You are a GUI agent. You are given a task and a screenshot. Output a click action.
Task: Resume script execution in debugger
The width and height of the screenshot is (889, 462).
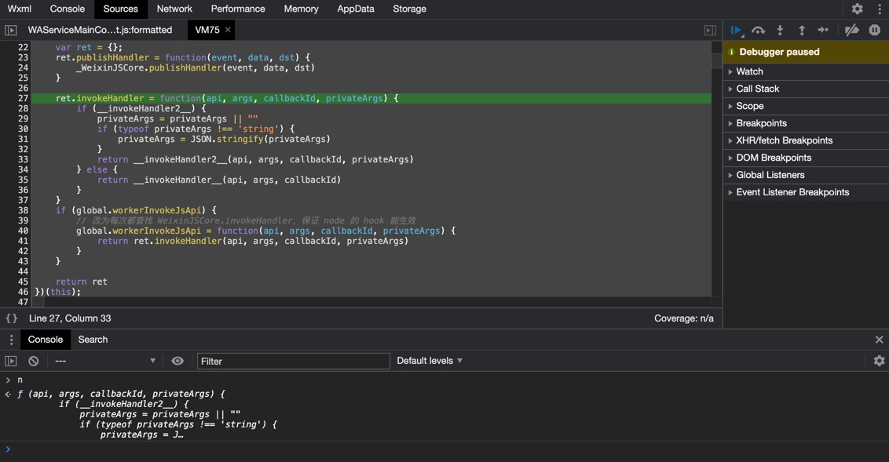[736, 30]
